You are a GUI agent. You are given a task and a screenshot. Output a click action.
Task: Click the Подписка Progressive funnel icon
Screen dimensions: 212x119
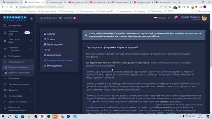[5, 49]
